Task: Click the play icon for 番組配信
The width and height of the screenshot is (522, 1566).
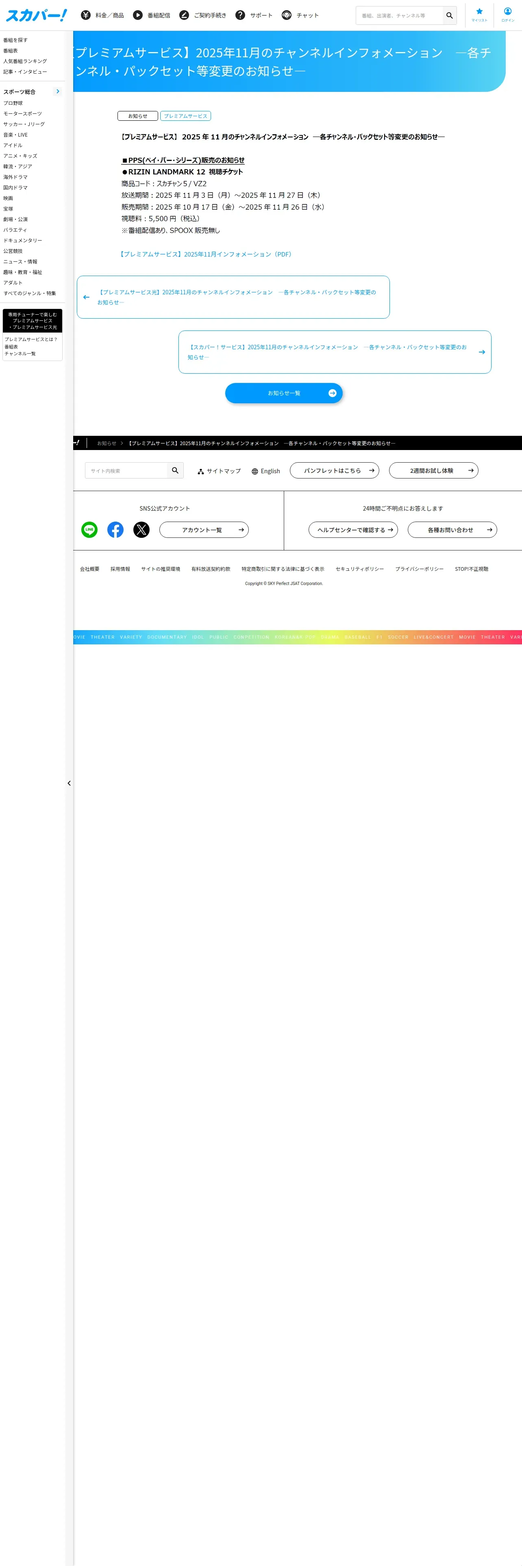Action: pos(138,15)
